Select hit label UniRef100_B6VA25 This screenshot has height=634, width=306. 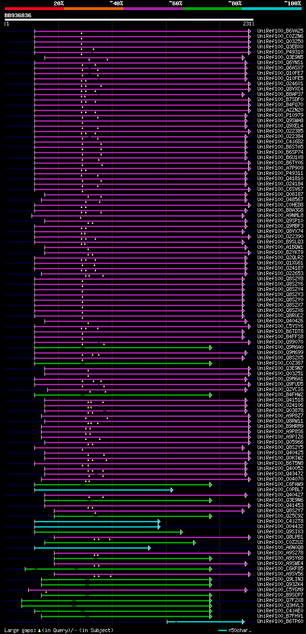[280, 31]
